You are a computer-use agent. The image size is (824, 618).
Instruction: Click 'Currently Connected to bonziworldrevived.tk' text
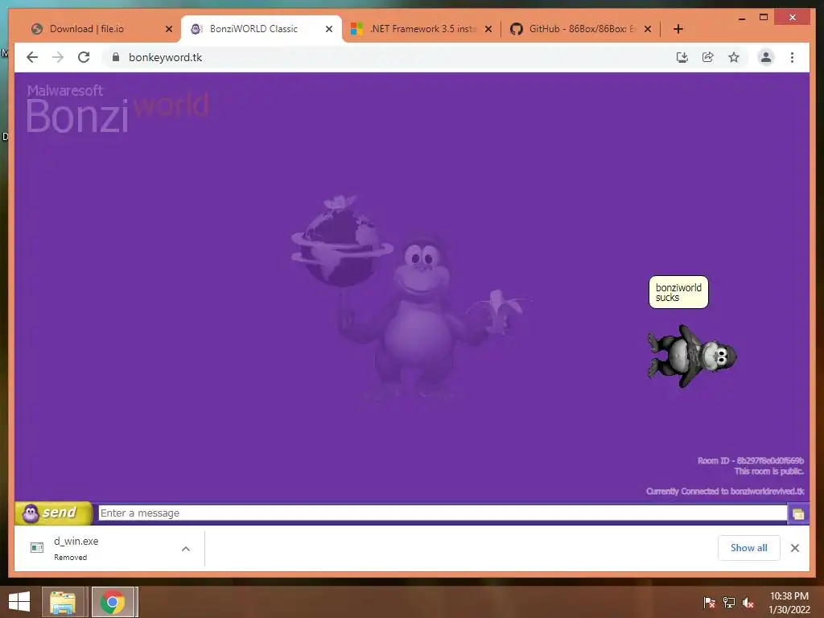tap(725, 492)
